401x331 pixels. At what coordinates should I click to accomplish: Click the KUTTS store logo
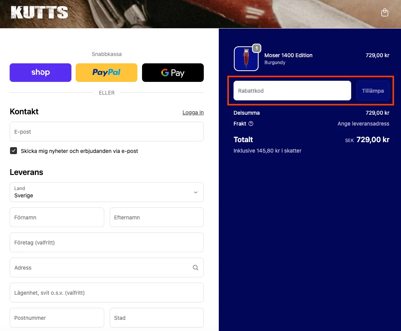pos(39,12)
